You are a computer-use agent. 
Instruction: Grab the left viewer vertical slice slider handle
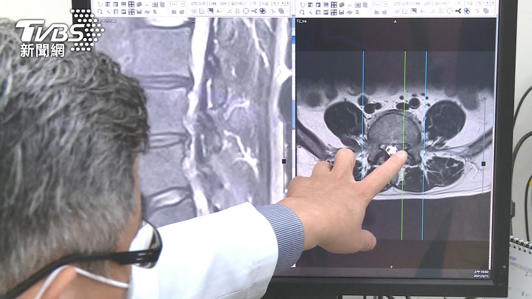pyautogui.click(x=285, y=161)
